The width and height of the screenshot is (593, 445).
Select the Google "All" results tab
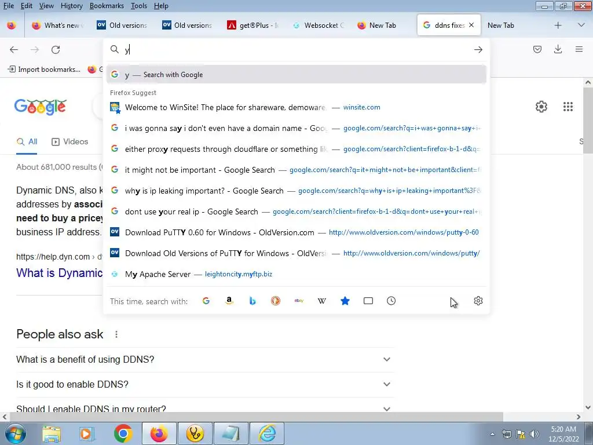[x=27, y=142]
